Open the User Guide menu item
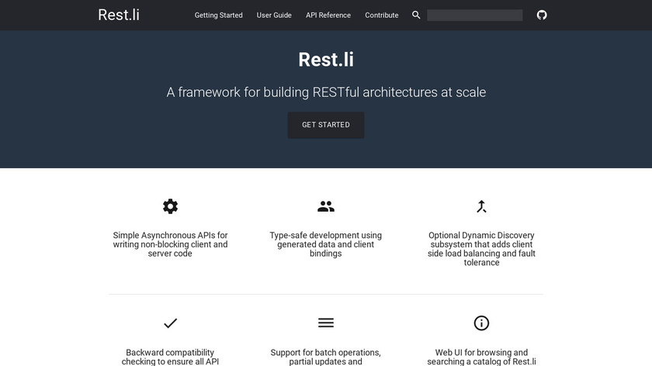This screenshot has width=652, height=366. click(274, 15)
